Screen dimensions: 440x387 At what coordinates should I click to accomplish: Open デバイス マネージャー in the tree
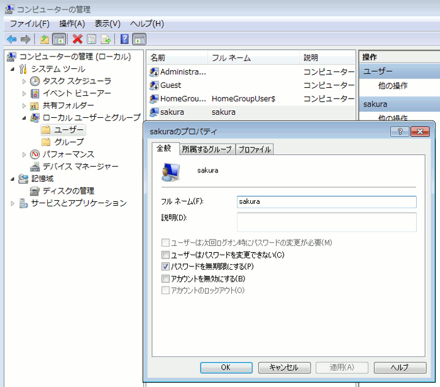pyautogui.click(x=80, y=166)
